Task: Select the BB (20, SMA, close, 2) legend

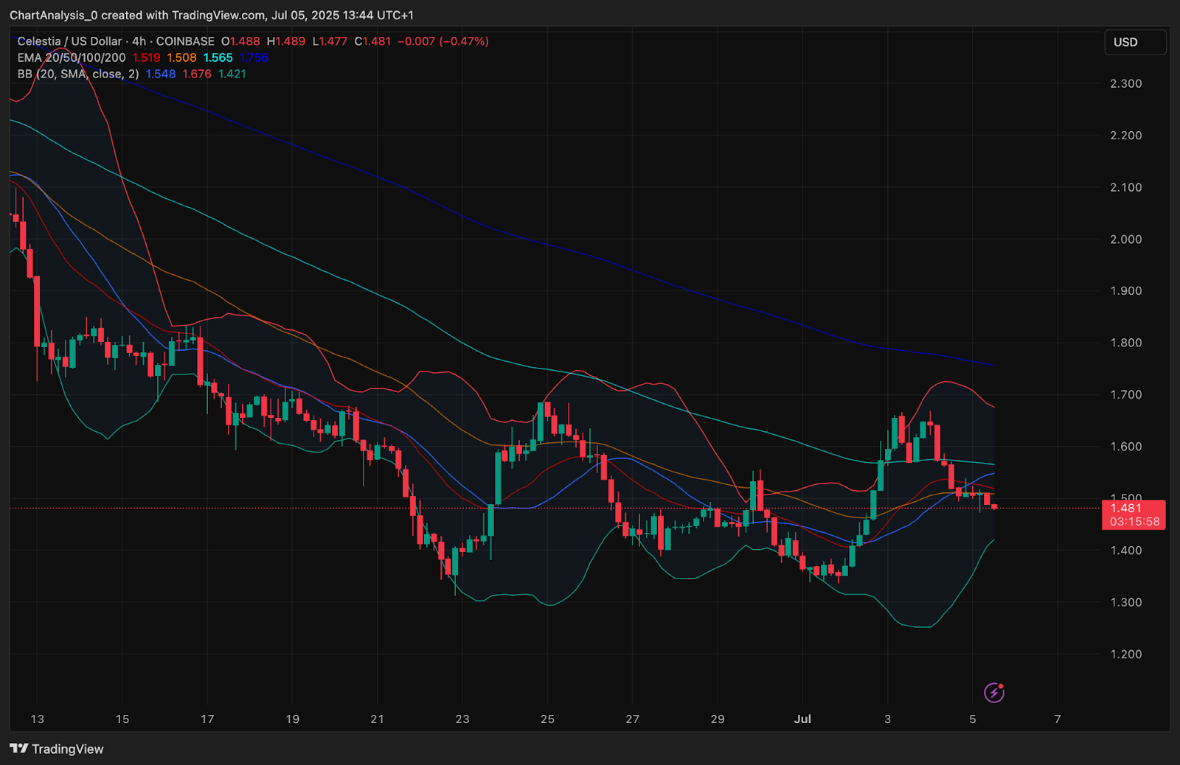Action: [x=78, y=74]
